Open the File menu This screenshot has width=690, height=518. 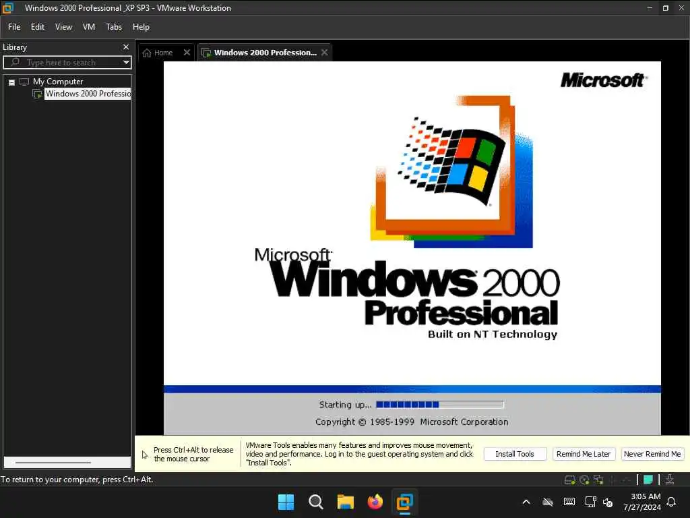(x=14, y=27)
